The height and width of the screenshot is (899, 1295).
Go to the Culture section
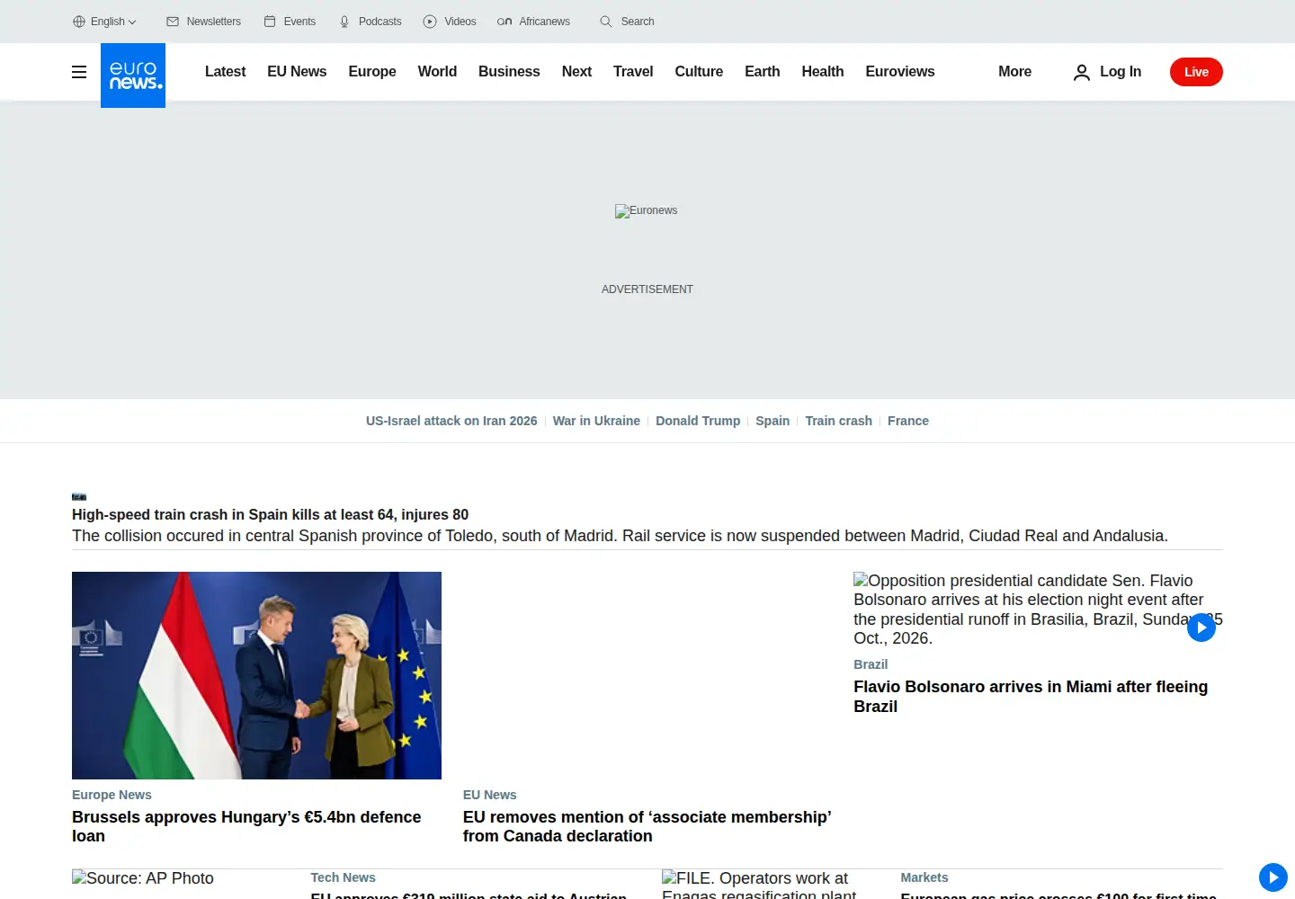[699, 72]
